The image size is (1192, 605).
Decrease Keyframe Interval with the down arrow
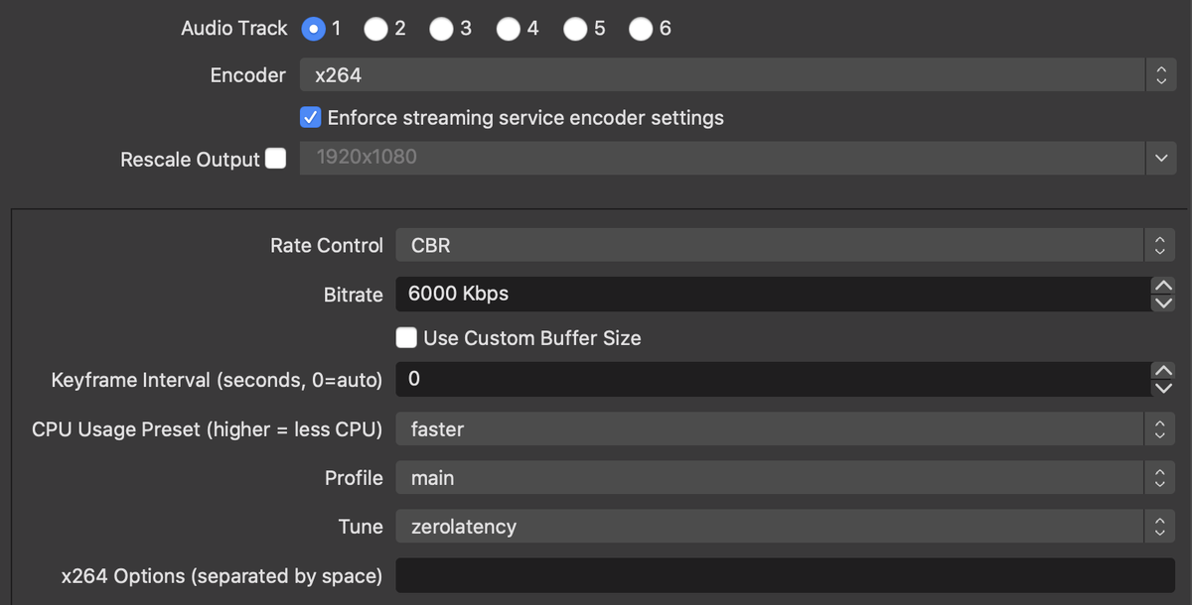pyautogui.click(x=1162, y=388)
